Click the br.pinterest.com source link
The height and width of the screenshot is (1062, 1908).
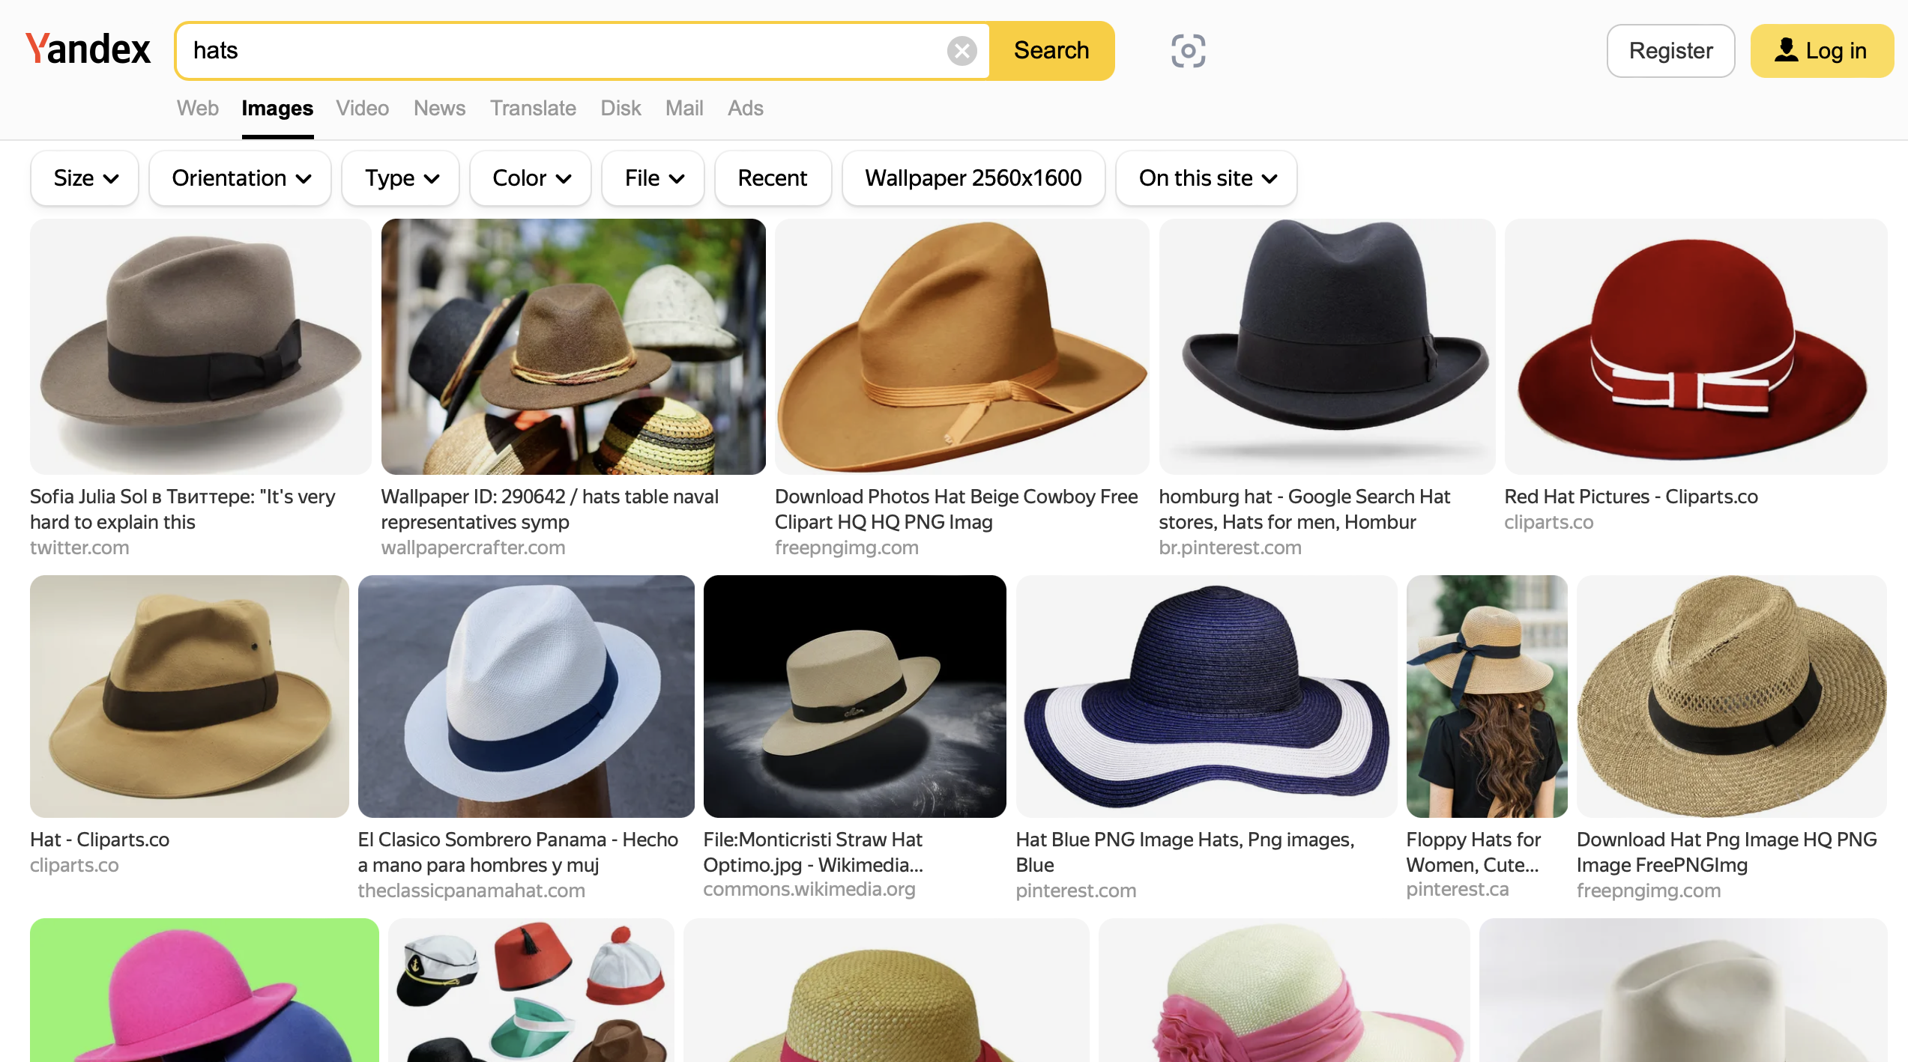pyautogui.click(x=1230, y=547)
